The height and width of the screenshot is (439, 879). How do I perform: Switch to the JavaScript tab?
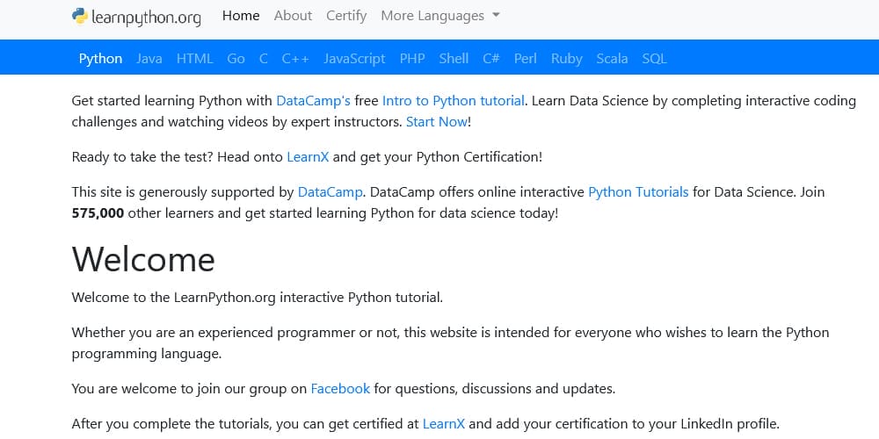(x=354, y=59)
